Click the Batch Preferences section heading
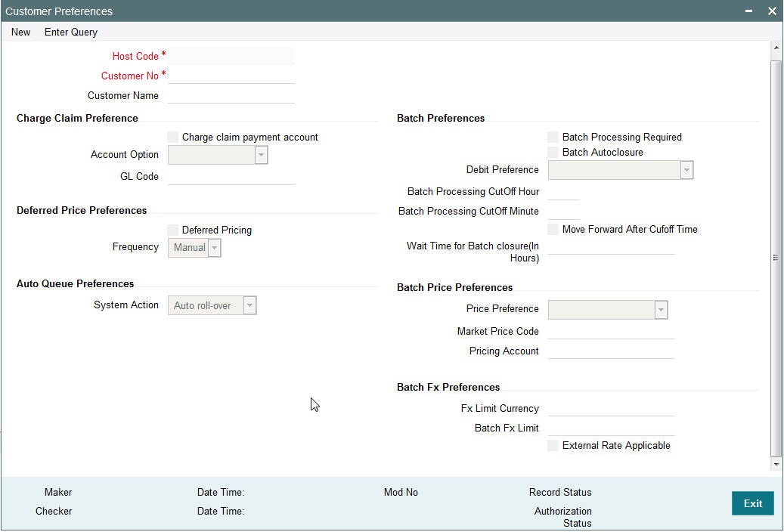The width and height of the screenshot is (784, 532). tap(441, 119)
